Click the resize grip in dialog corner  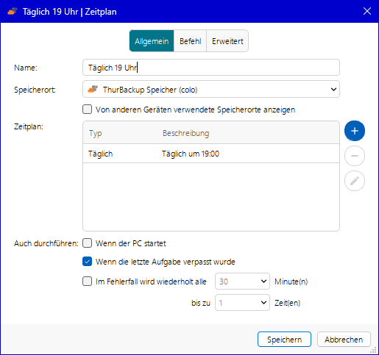pyautogui.click(x=374, y=351)
